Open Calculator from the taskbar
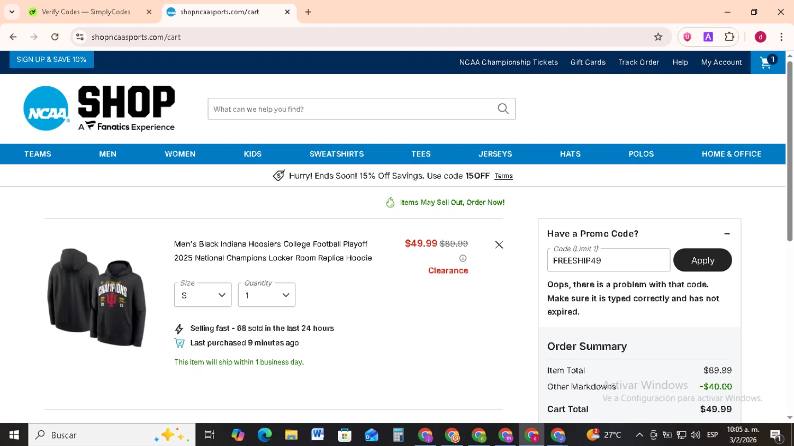This screenshot has height=446, width=794. point(398,435)
